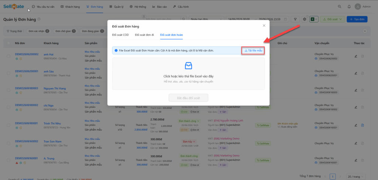
Task: Open the 20 / trang page size dropdown
Action: [x=356, y=177]
